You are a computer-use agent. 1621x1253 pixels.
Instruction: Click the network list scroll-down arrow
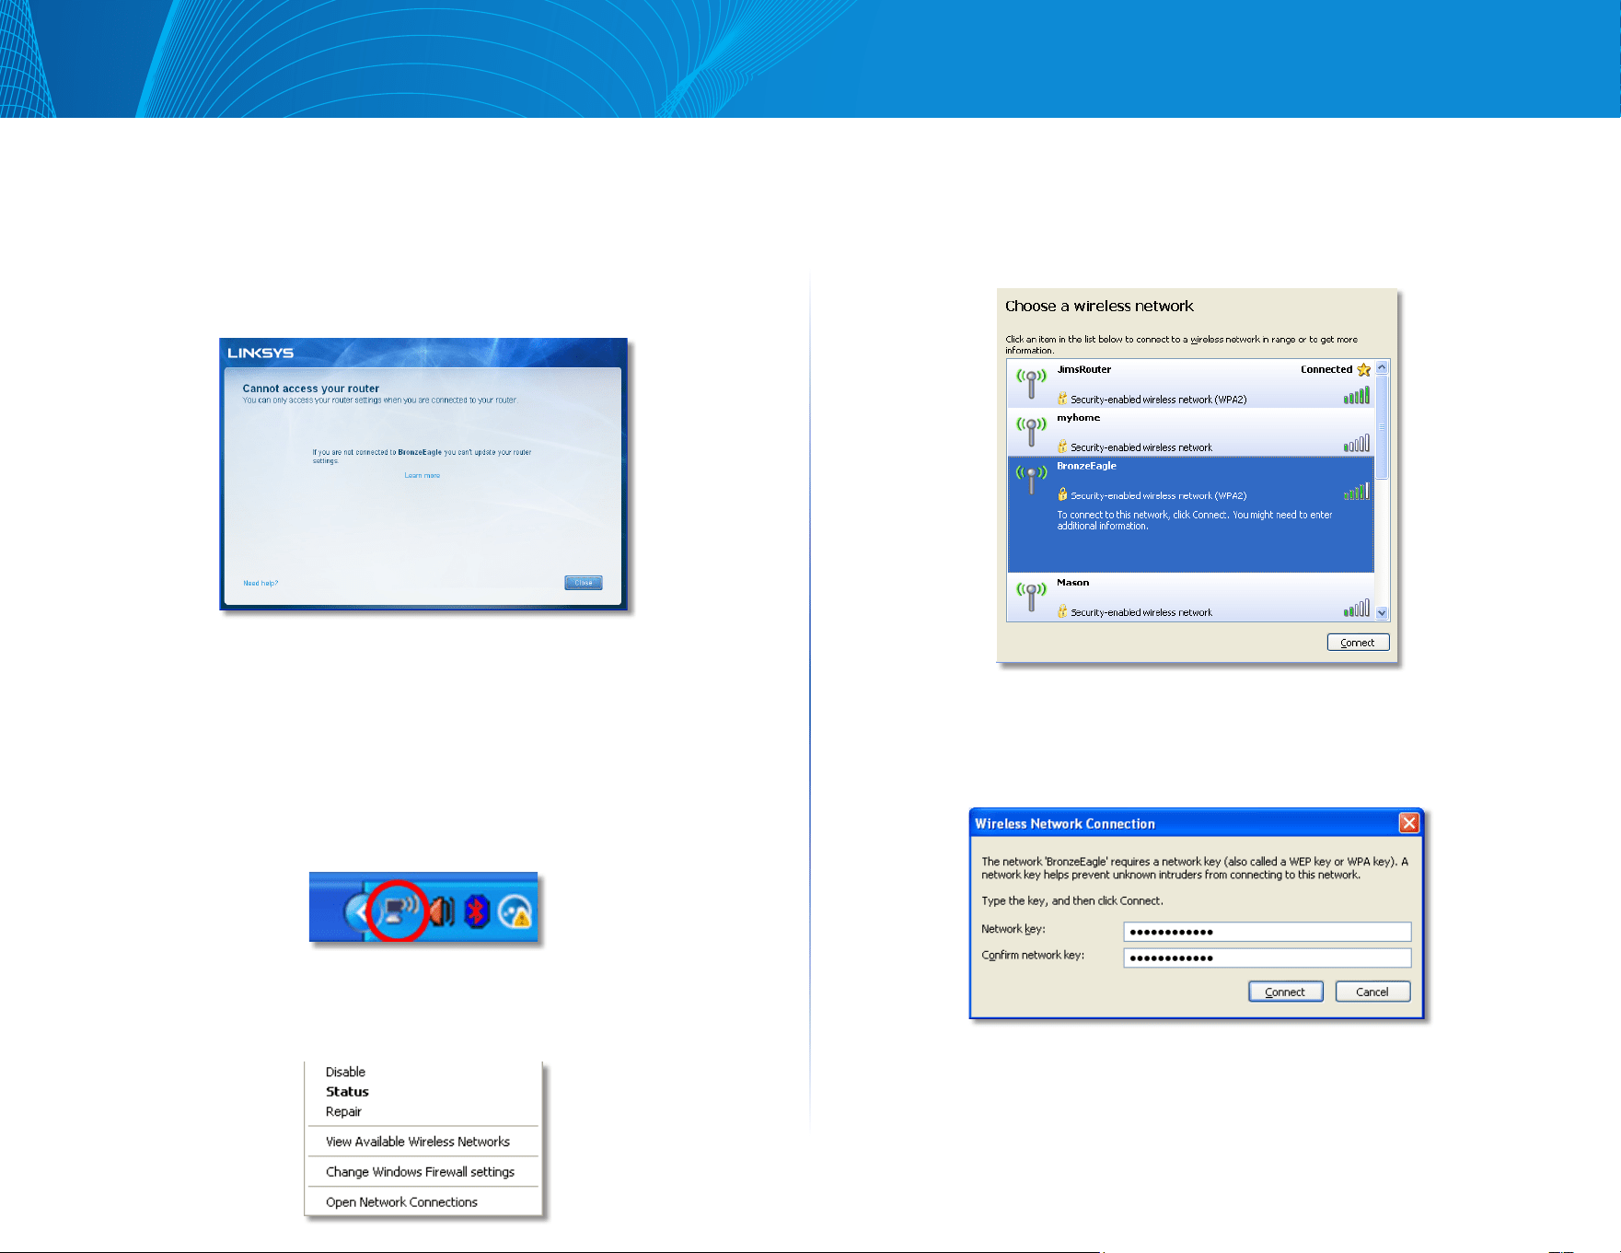1382,613
